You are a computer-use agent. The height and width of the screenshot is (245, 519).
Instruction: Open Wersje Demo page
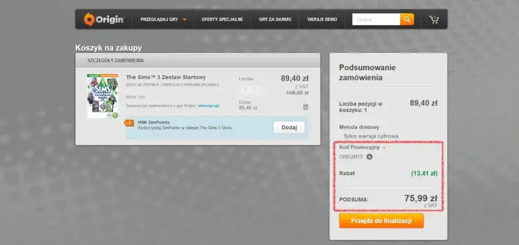[322, 20]
